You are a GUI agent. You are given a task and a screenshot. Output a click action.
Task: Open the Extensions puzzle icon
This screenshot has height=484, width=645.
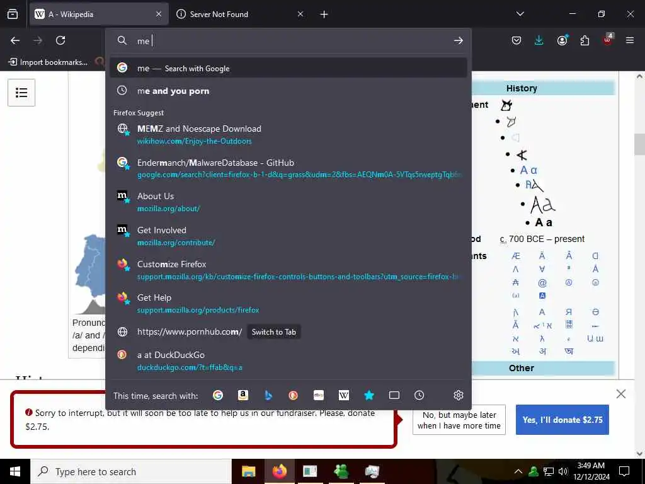[x=585, y=40]
